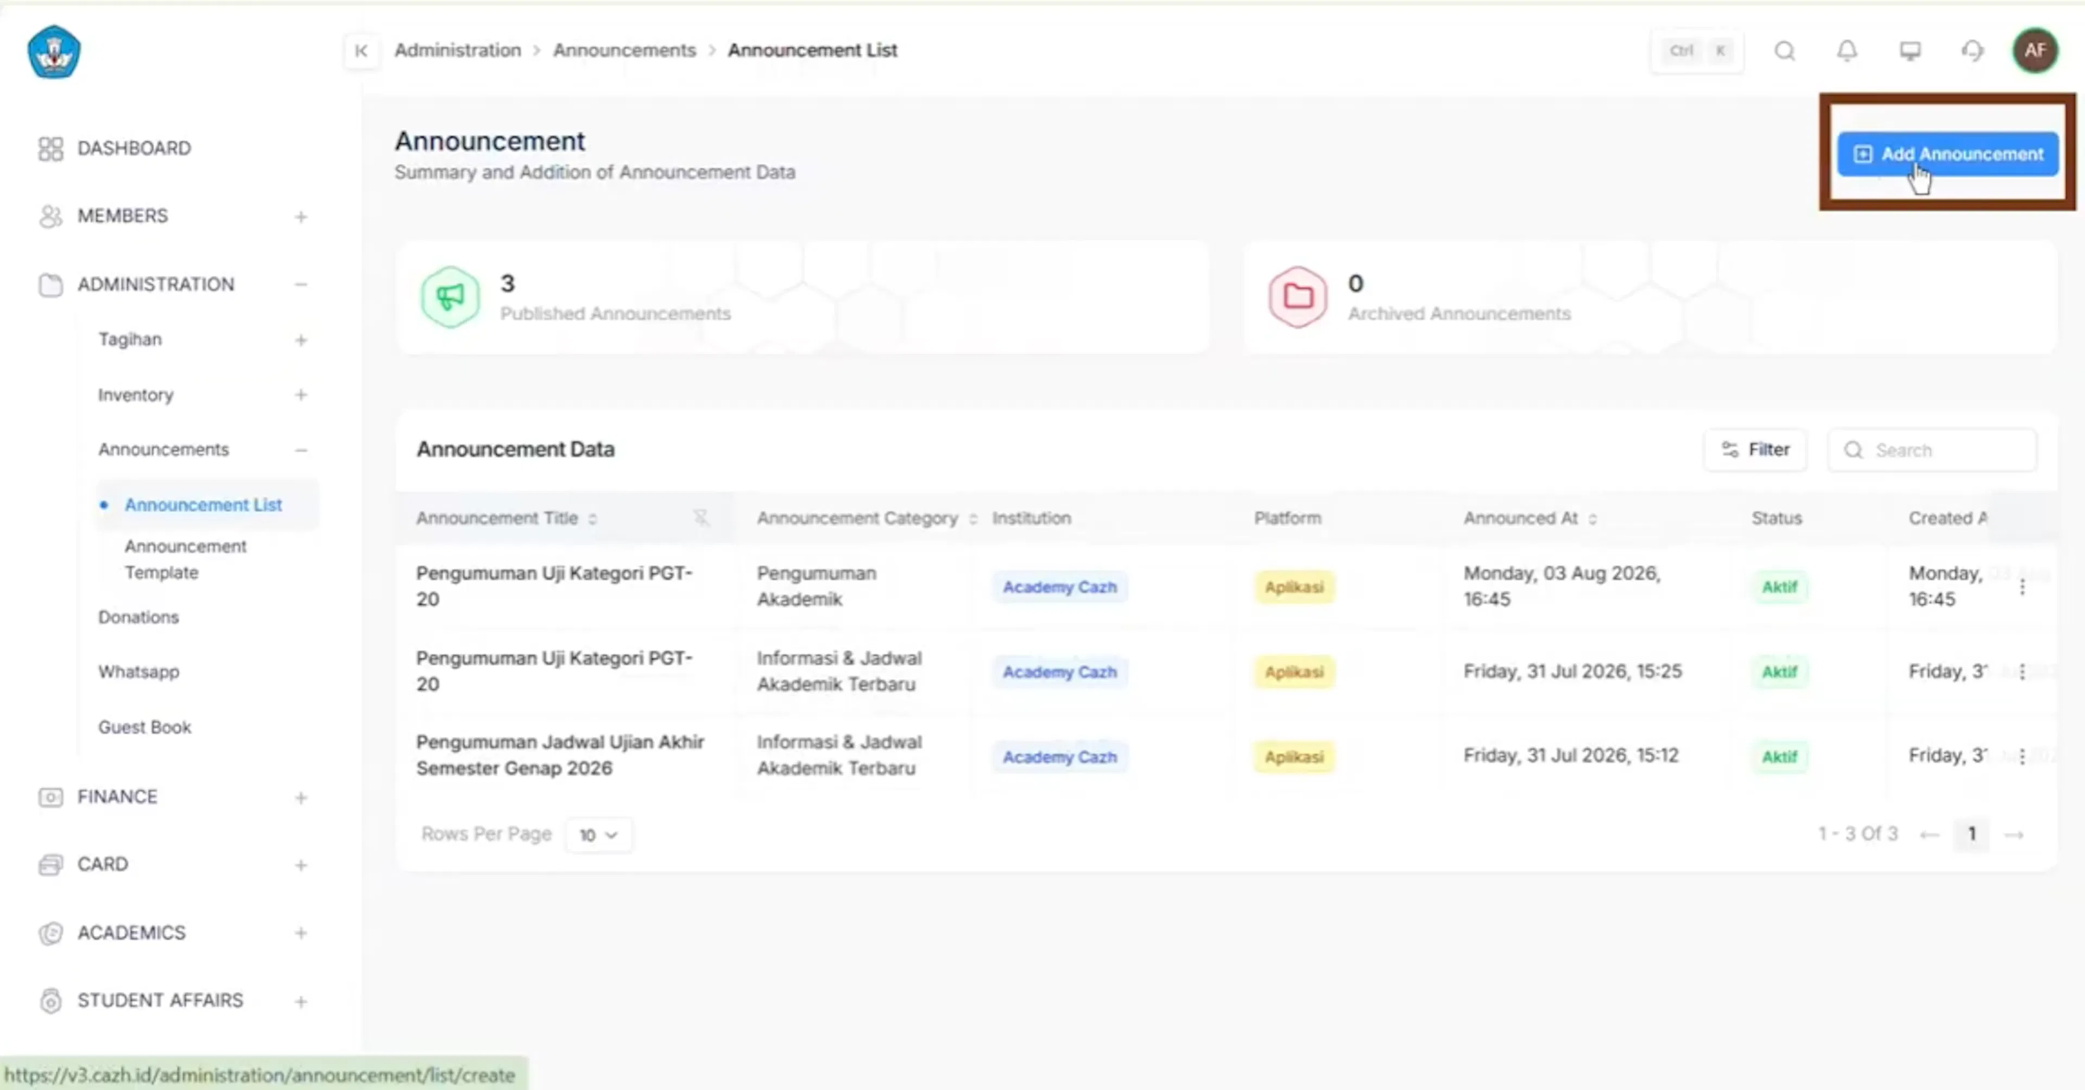
Task: Click Aplikasi badge in first row
Action: pyautogui.click(x=1293, y=587)
